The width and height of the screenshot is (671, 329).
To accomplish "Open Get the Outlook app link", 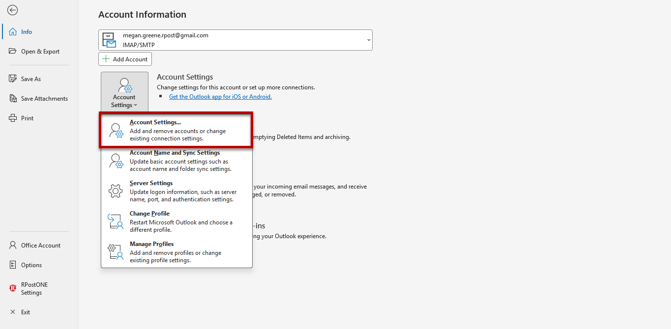I will click(220, 97).
